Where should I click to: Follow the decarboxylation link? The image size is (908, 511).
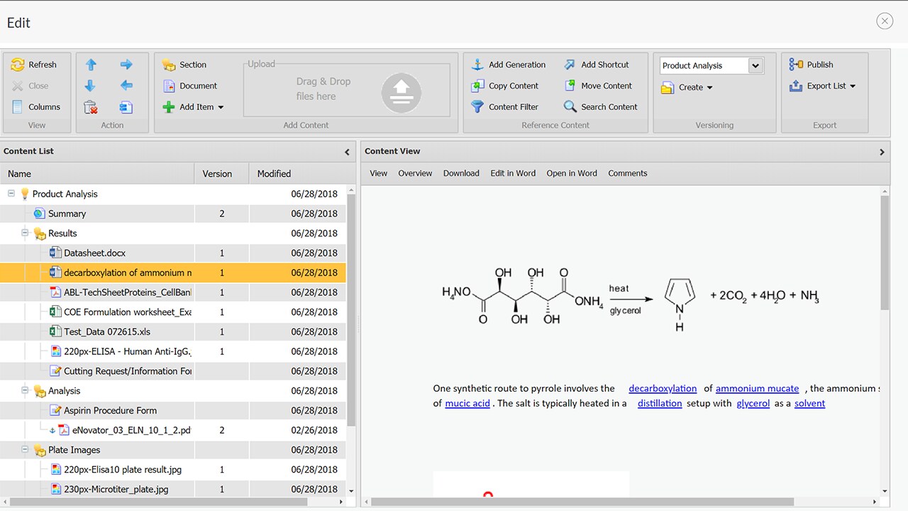coord(663,388)
